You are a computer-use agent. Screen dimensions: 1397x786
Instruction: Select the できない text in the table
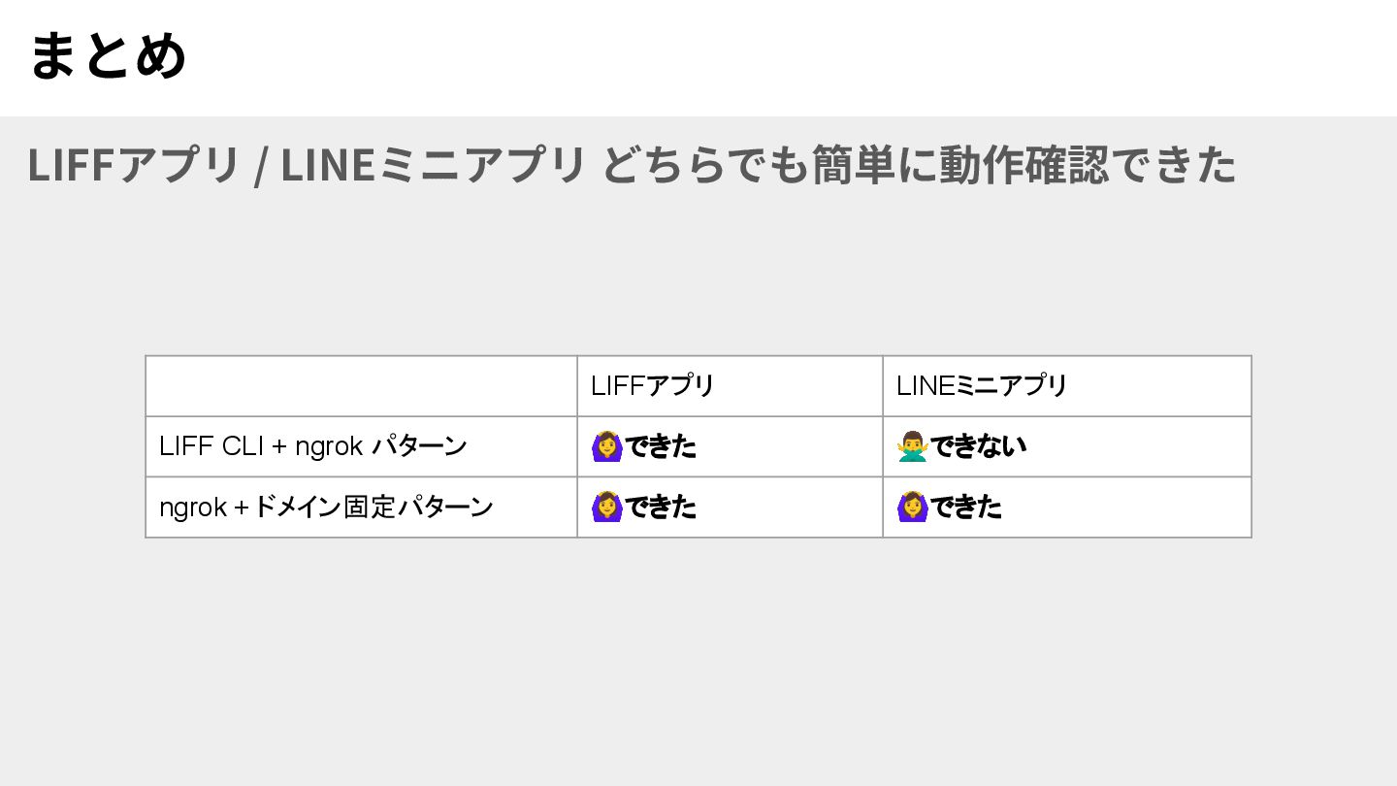click(x=978, y=446)
